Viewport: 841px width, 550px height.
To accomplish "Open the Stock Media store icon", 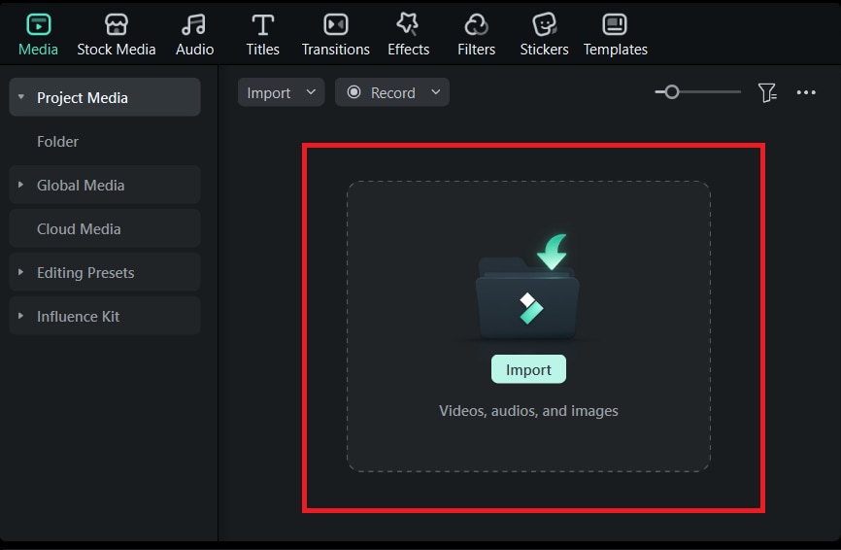I will (x=117, y=24).
